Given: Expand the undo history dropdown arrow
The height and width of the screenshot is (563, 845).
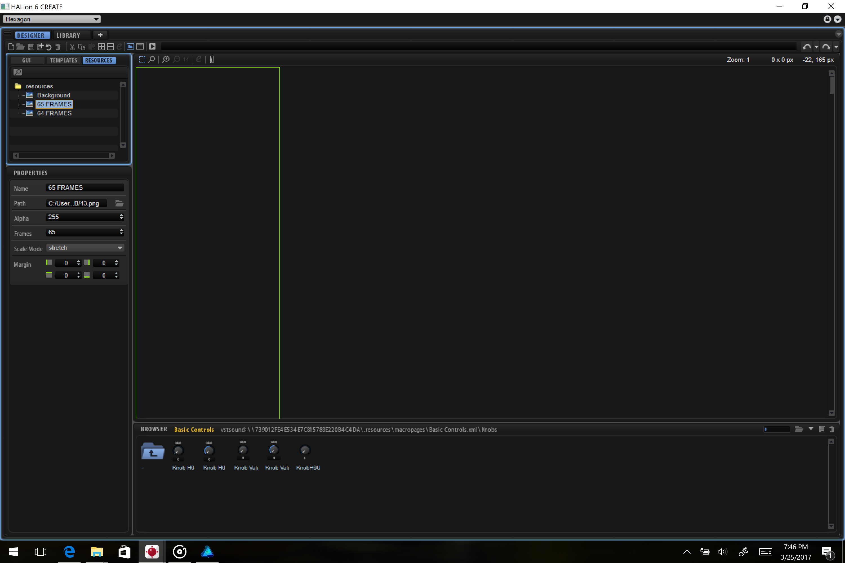Looking at the screenshot, I should (x=816, y=47).
